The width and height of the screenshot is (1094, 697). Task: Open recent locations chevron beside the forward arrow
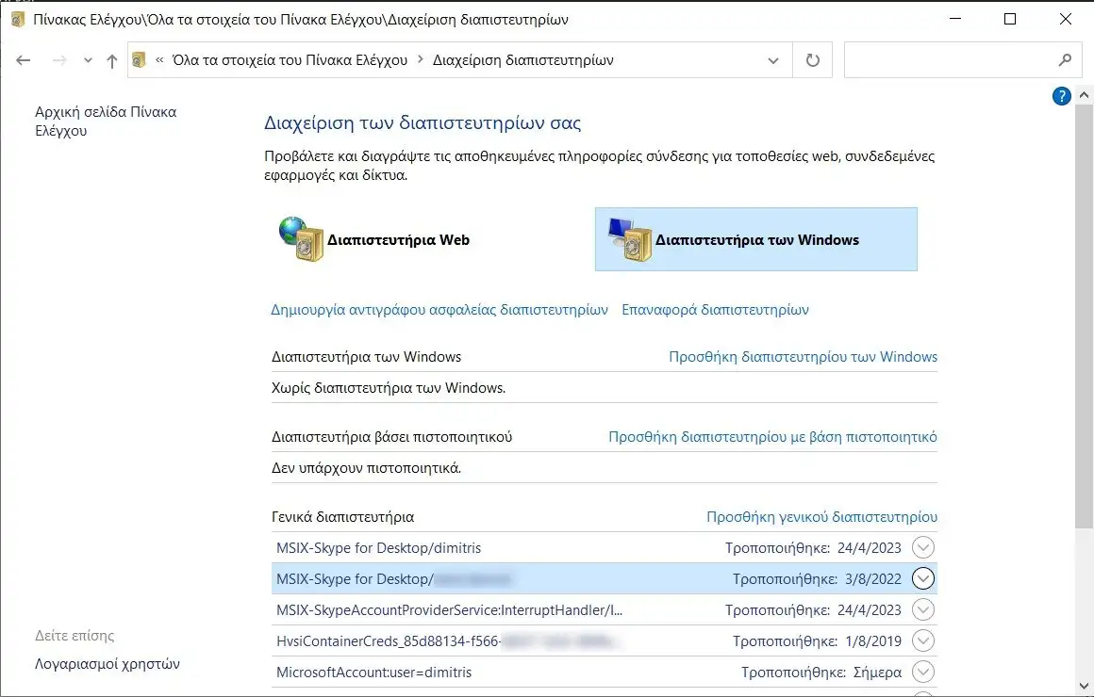click(88, 60)
